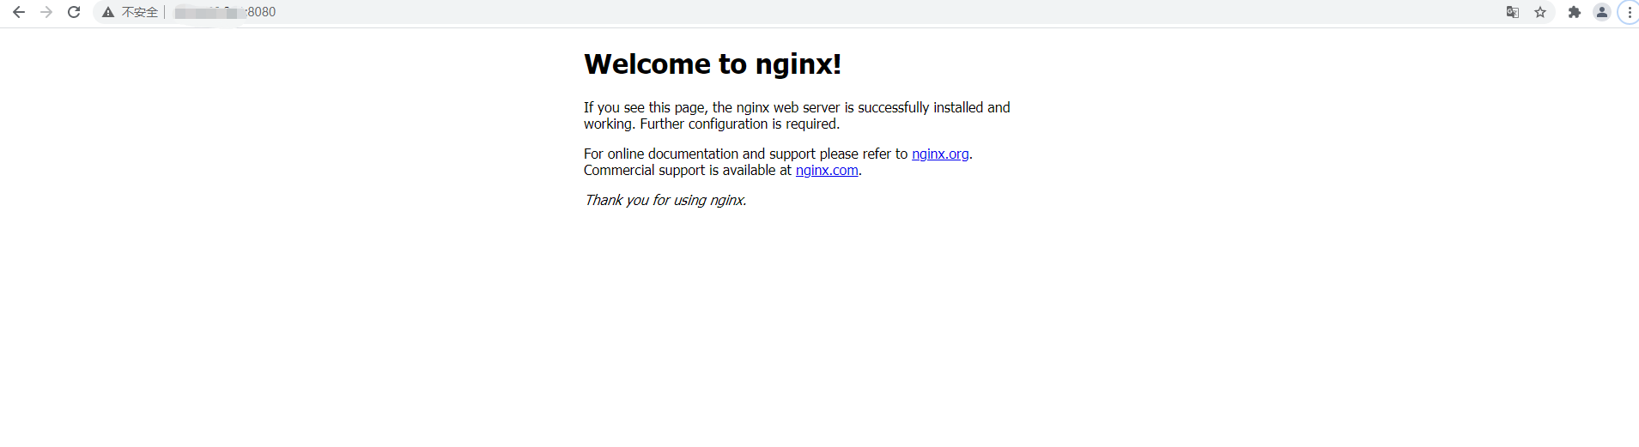Image resolution: width=1639 pixels, height=447 pixels.
Task: Click the not-secure warning triangle icon
Action: coord(108,12)
